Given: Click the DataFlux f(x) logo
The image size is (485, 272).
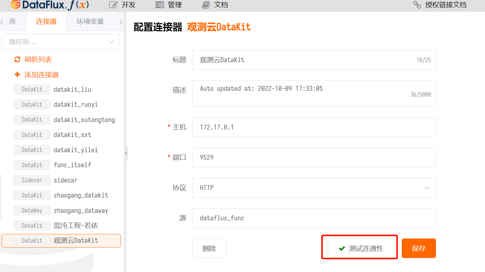Looking at the screenshot, I should [x=50, y=5].
